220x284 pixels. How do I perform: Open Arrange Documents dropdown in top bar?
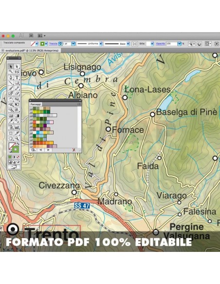pos(41,35)
